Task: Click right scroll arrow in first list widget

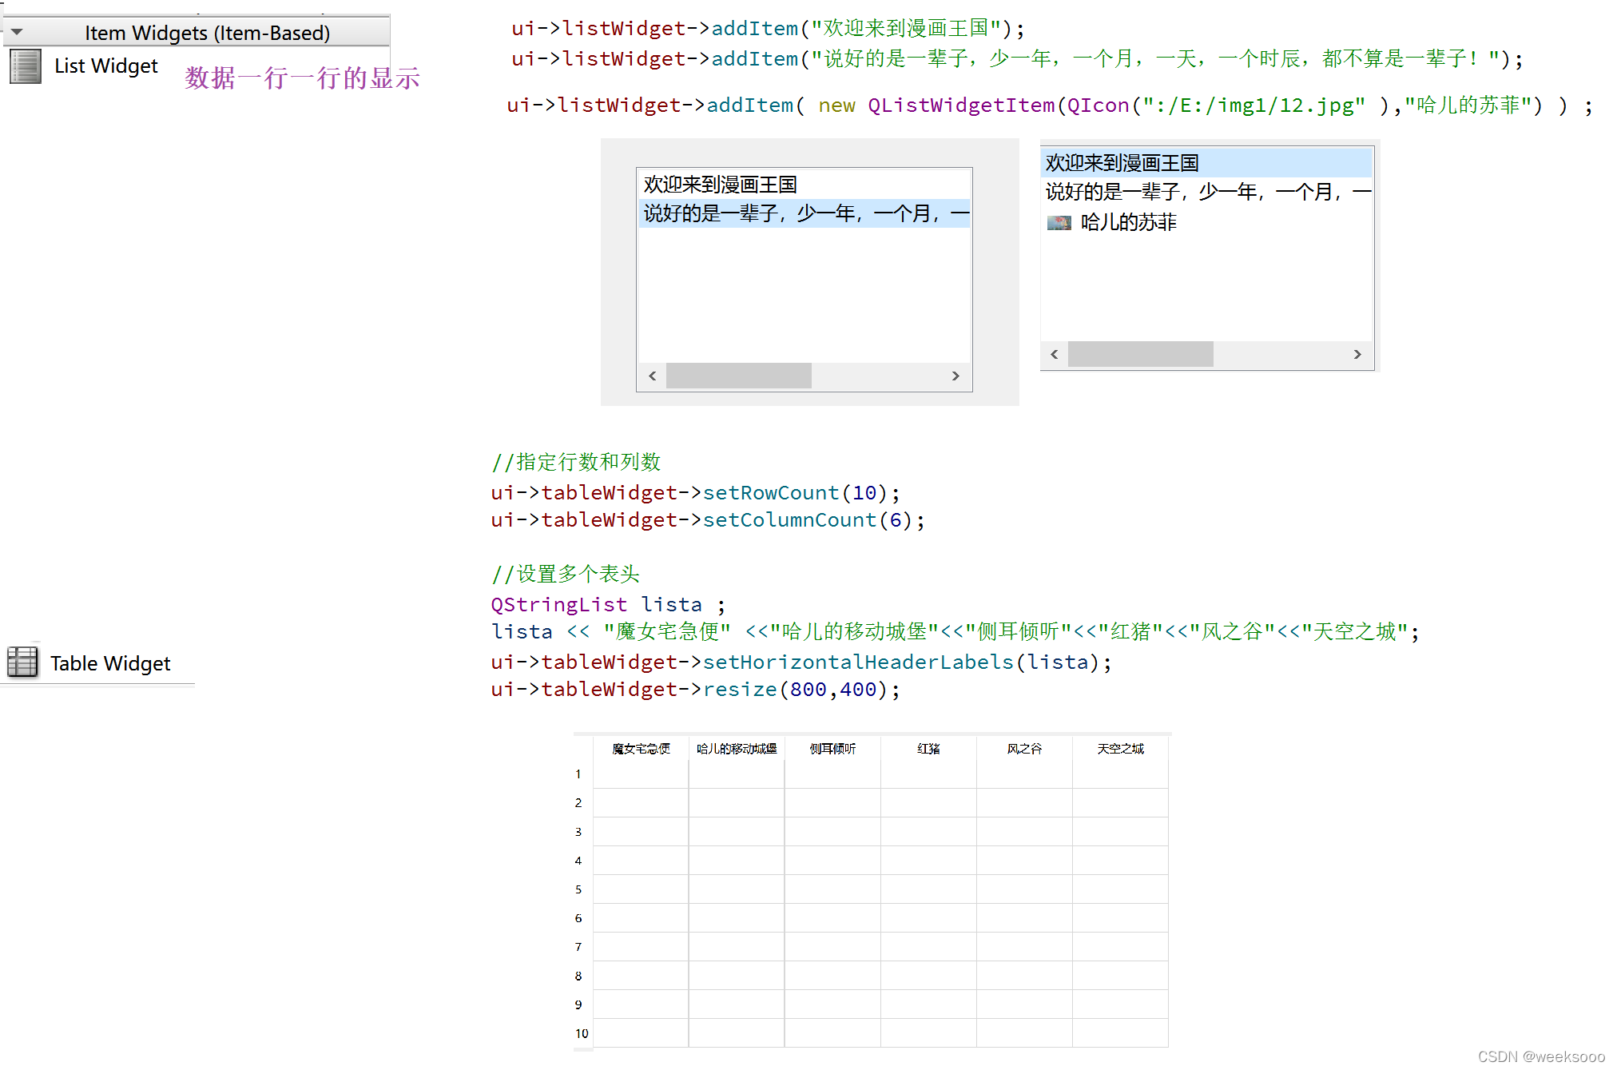Action: pos(955,376)
